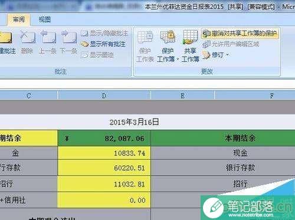Select yellow cell showing 0.00
The image size is (295, 220).
tap(104, 200)
